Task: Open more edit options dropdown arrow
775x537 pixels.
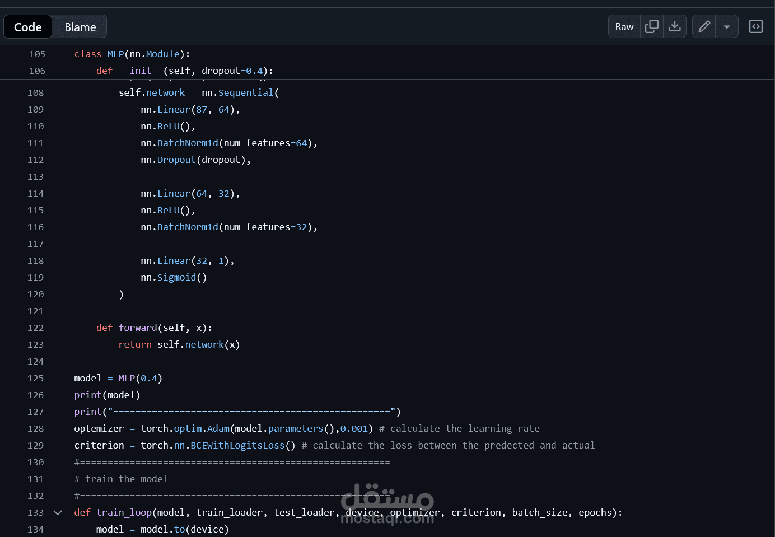Action: point(727,27)
